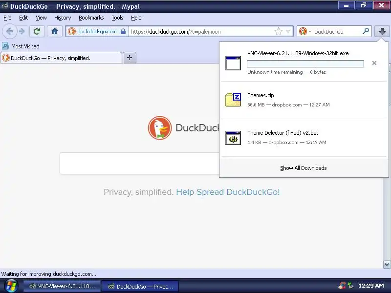Open the View menu

tap(41, 18)
